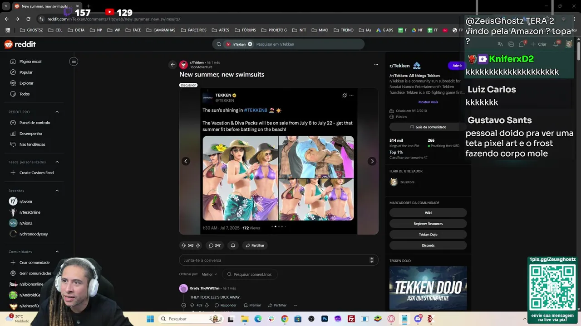Open the FÓRUNS bookmarks folder
The width and height of the screenshot is (581, 326).
pyautogui.click(x=245, y=30)
